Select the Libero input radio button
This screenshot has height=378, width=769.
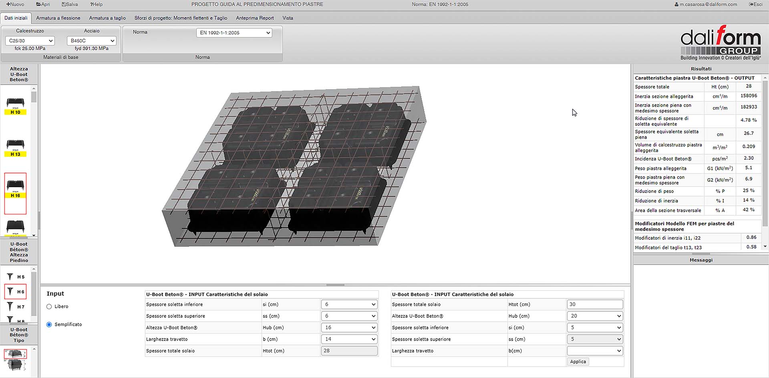coord(49,306)
